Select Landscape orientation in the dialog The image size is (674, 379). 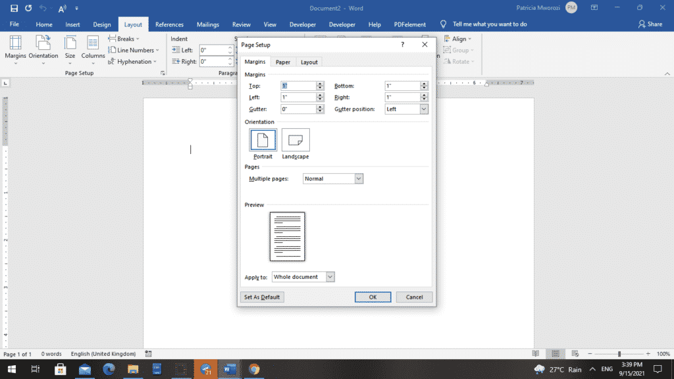coord(295,139)
